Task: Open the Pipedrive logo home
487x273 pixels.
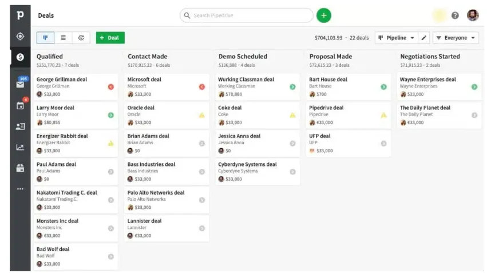Action: (x=20, y=15)
